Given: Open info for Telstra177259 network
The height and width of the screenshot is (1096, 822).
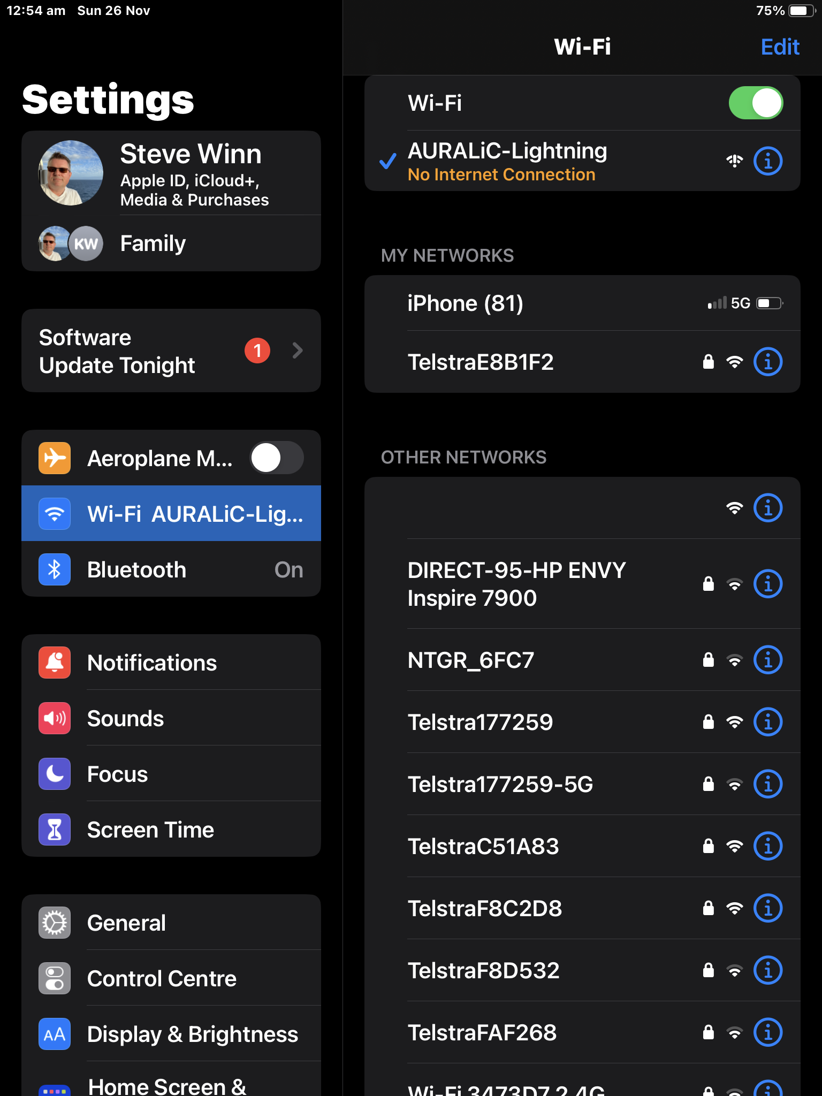Looking at the screenshot, I should pos(768,722).
